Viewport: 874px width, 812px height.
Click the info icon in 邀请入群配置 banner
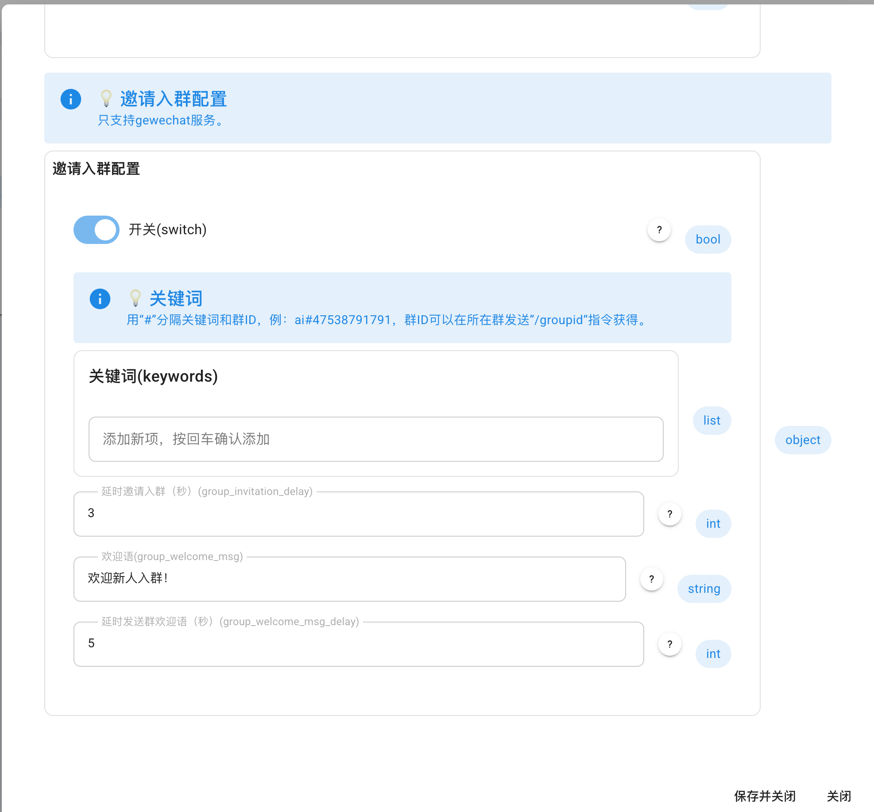click(71, 99)
